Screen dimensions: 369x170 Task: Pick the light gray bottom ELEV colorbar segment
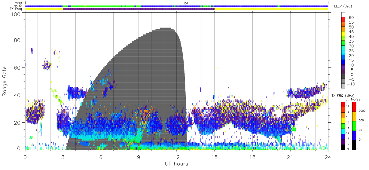click(343, 86)
